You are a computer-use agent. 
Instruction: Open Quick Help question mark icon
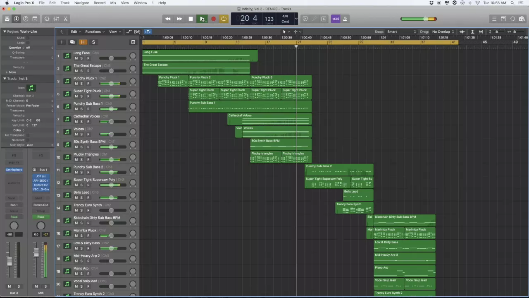coord(26,19)
